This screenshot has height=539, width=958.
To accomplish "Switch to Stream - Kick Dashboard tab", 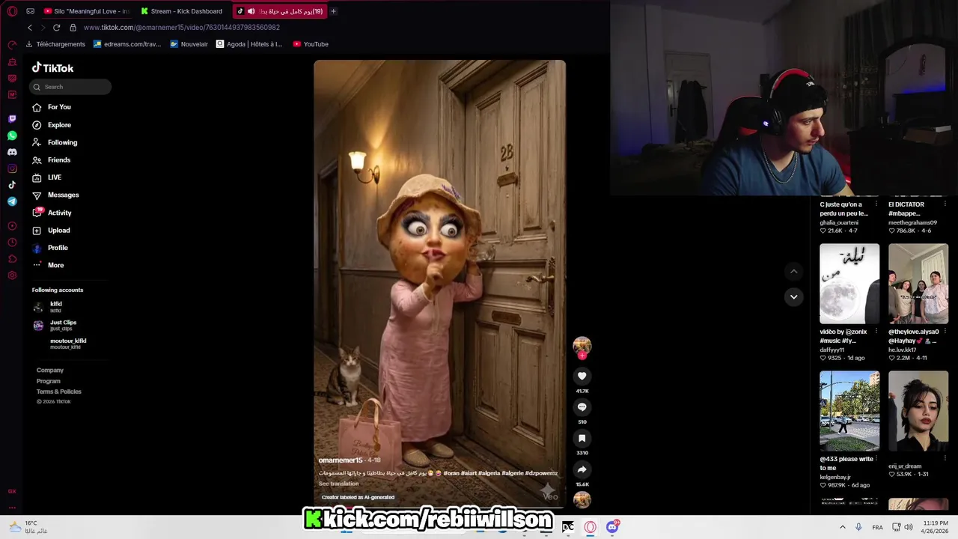I will click(182, 11).
